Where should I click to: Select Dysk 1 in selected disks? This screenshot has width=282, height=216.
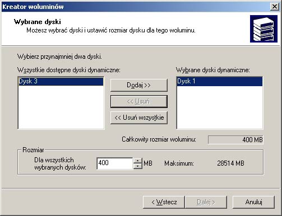tap(220, 81)
